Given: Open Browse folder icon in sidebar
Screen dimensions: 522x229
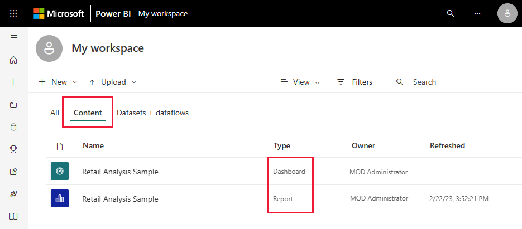Looking at the screenshot, I should (13, 105).
